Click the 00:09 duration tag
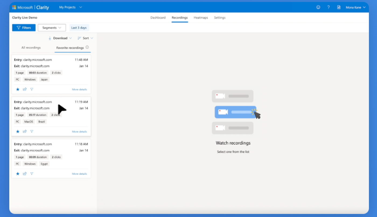 (38, 157)
